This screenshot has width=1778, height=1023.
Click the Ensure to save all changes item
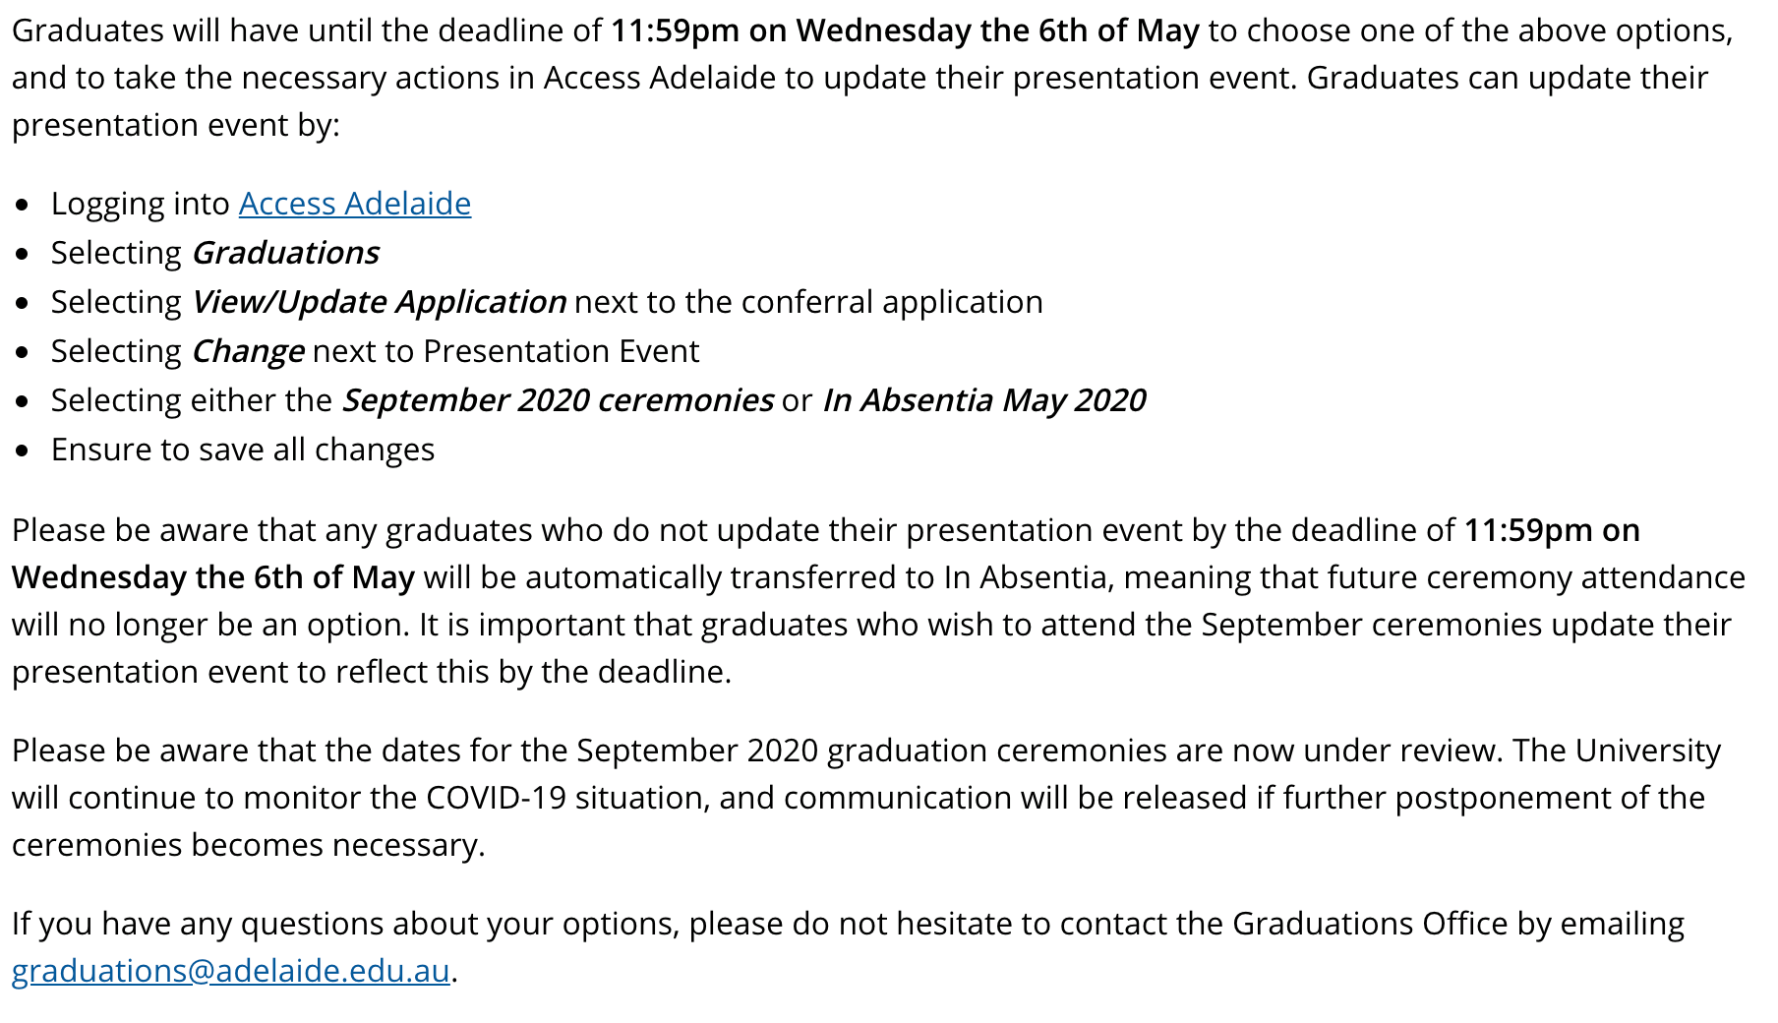(x=243, y=450)
